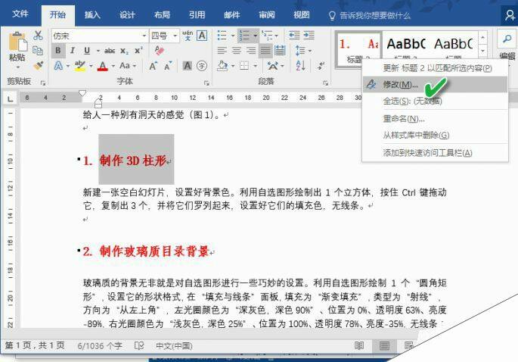This screenshot has width=518, height=362.
Task: Click the word count 6/1036 个字
Action: point(100,346)
